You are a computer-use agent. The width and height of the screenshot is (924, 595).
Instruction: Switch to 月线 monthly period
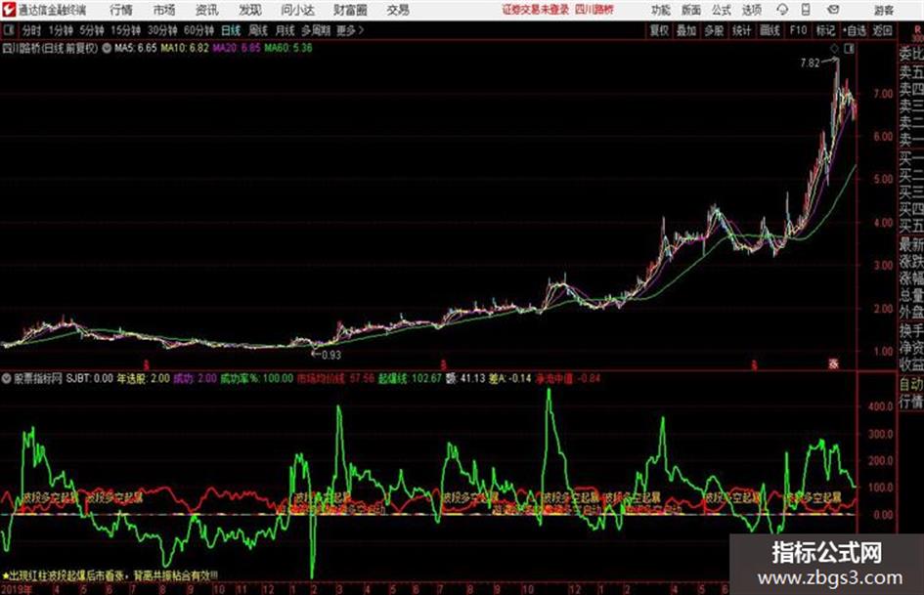point(286,30)
